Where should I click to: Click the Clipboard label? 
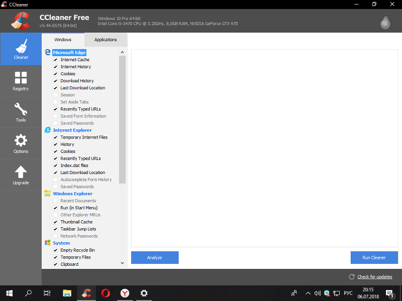tap(69, 264)
